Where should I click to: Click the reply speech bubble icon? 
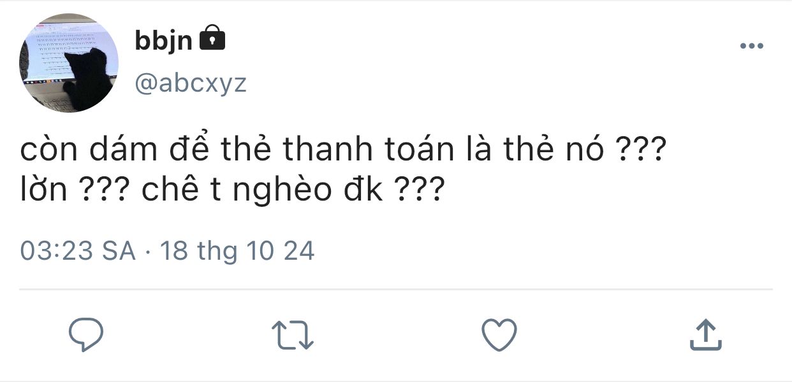pyautogui.click(x=86, y=334)
